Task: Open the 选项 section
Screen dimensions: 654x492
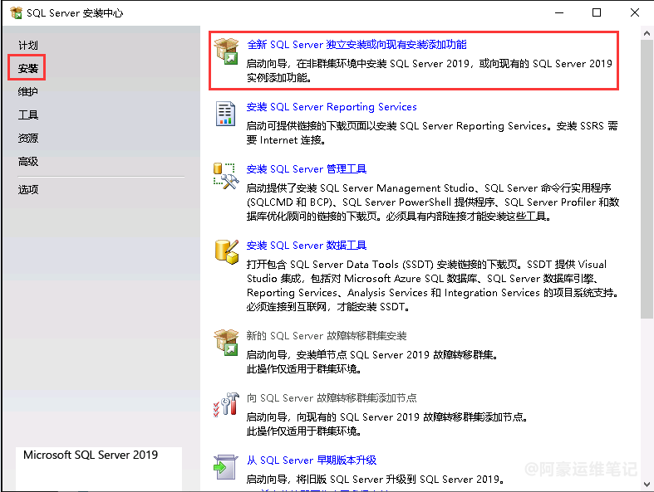Action: tap(28, 189)
